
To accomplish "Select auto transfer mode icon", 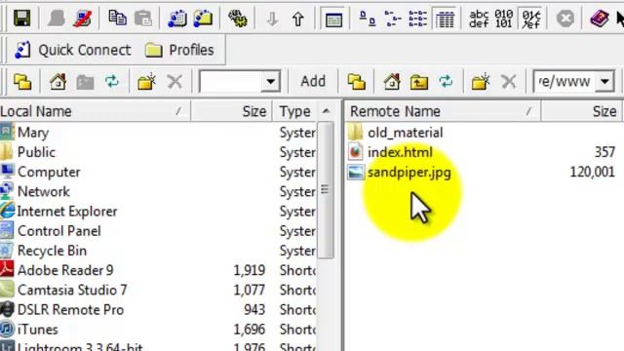I will click(531, 19).
